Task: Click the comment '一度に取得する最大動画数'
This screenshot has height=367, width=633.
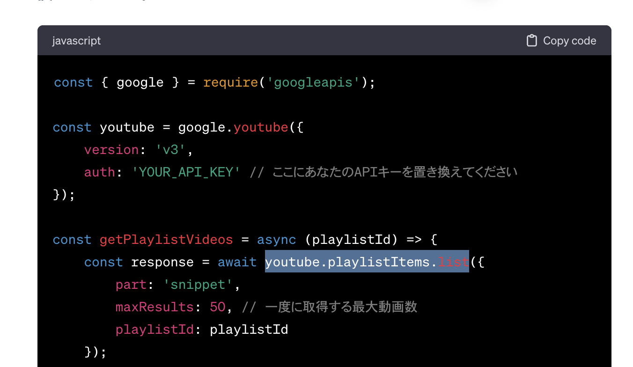Action: 329,307
